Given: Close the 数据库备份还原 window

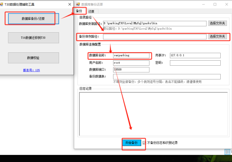Looking at the screenshot, I should [227, 5].
